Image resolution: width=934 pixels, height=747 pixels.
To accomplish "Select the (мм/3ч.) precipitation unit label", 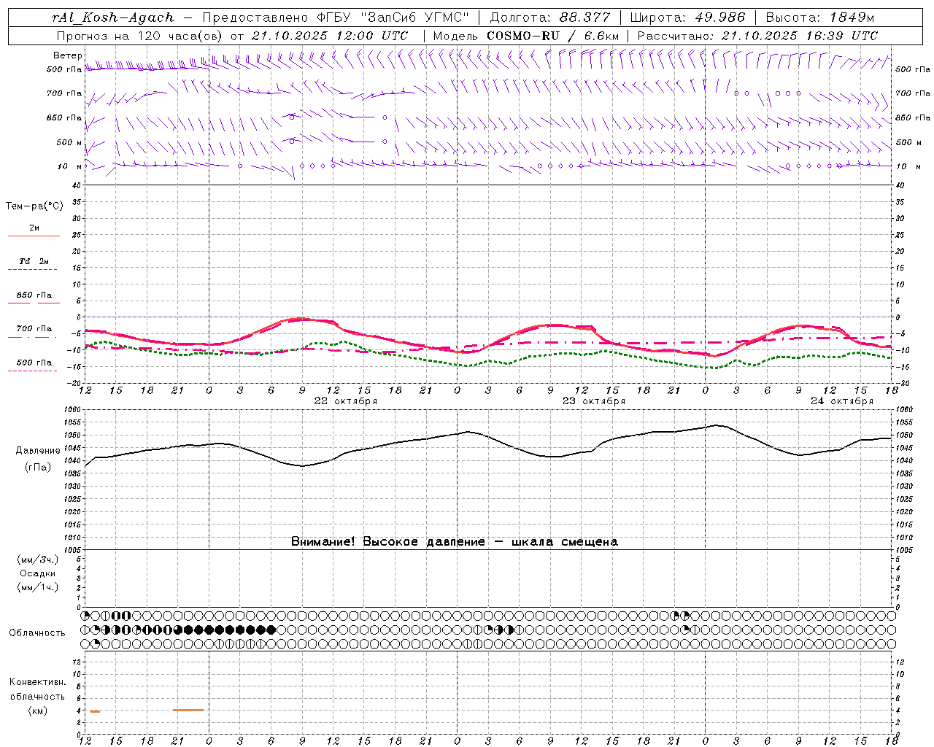I will click(38, 560).
